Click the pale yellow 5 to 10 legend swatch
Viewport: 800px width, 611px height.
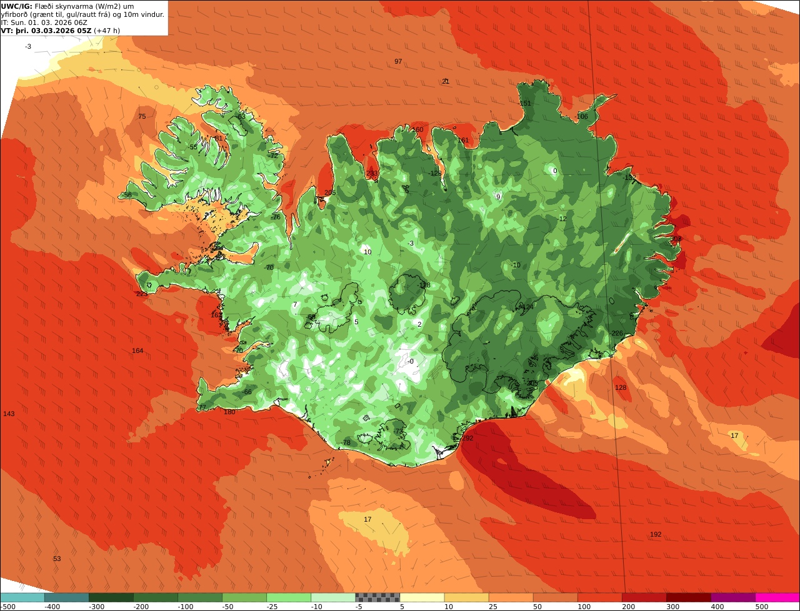[x=422, y=597]
